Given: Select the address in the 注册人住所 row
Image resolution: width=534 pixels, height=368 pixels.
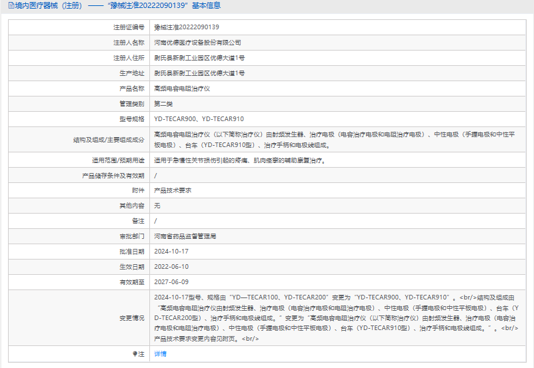Looking at the screenshot, I should coord(199,58).
